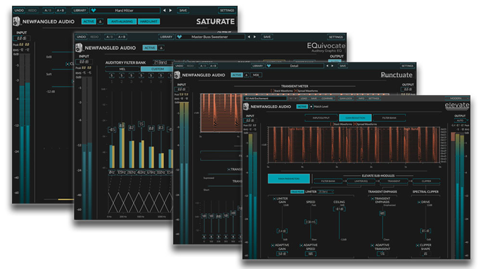481x269 pixels.
Task: Solo band 2 with its S button in EQuivocate
Action: (x=122, y=75)
